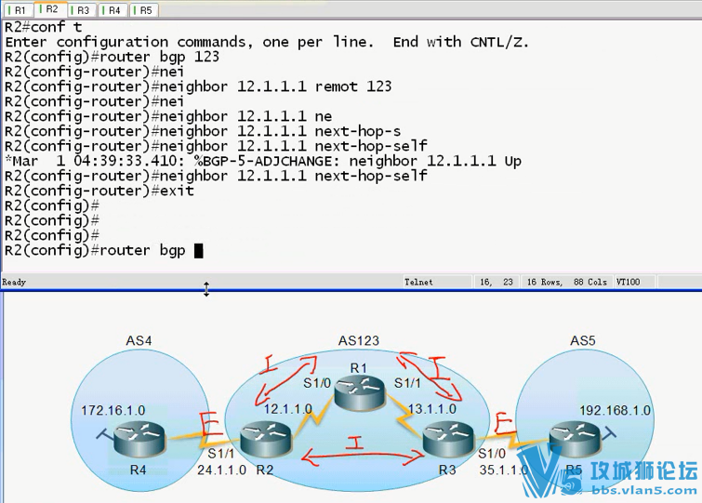702x503 pixels.
Task: Click the 'S1/0' interface label near R1
Action: point(317,383)
